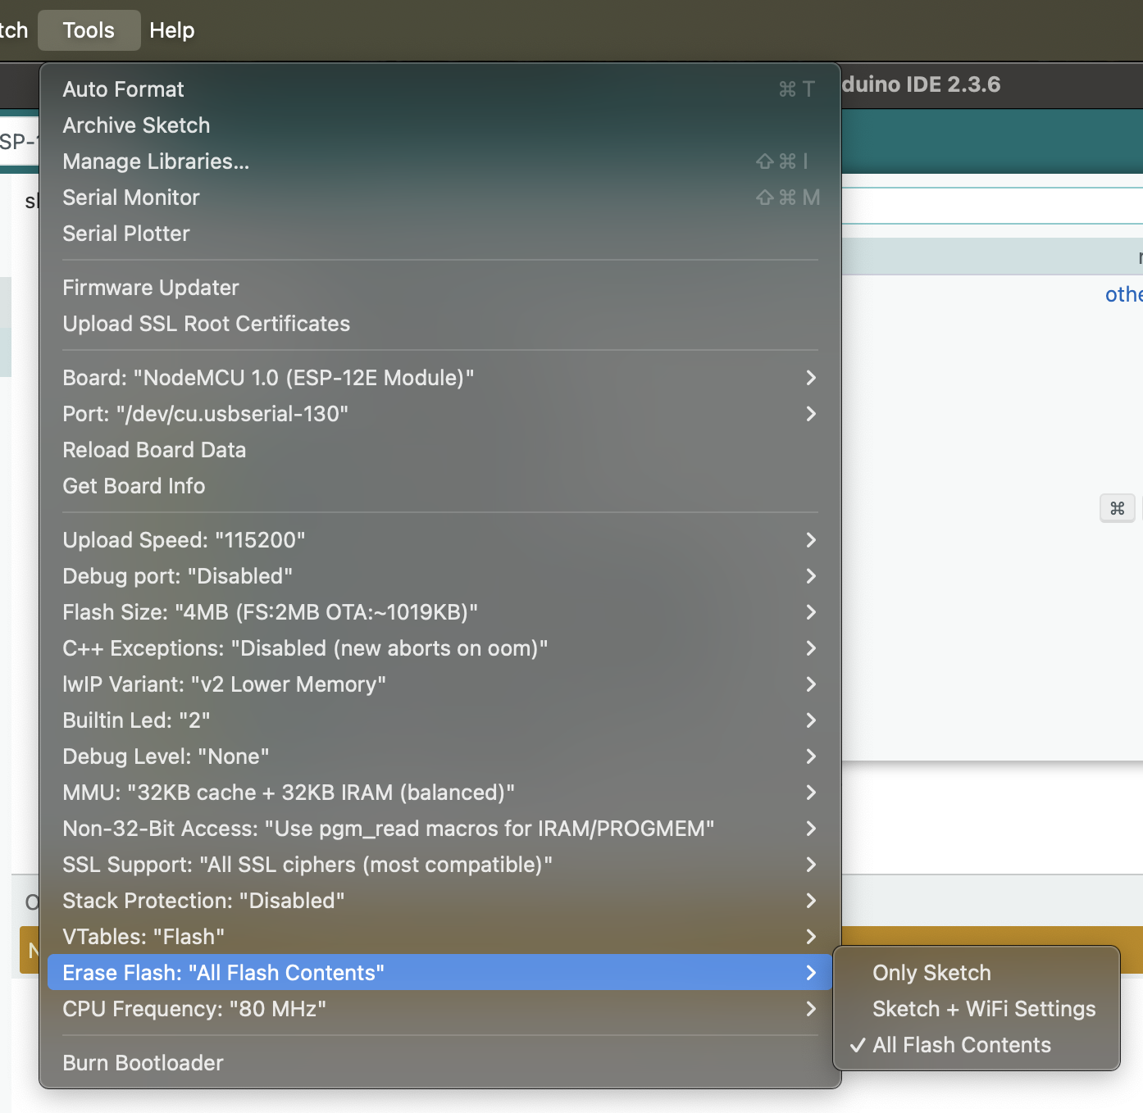
Task: Click Auto Format menu item
Action: coord(124,89)
